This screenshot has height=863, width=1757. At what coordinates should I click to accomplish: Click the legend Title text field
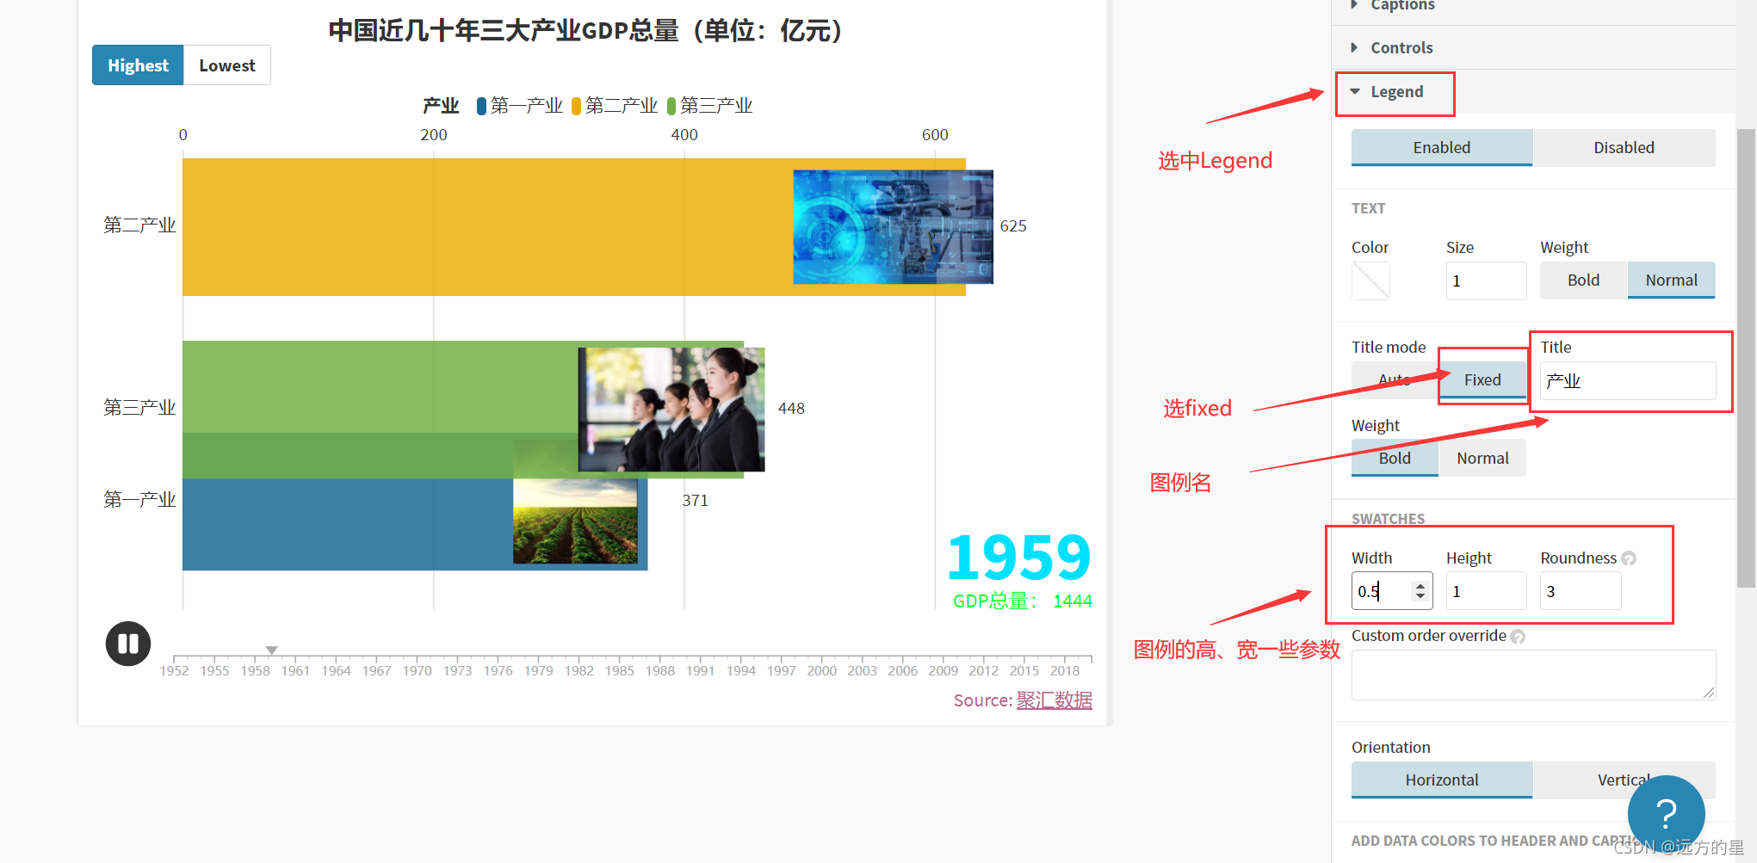pos(1628,380)
